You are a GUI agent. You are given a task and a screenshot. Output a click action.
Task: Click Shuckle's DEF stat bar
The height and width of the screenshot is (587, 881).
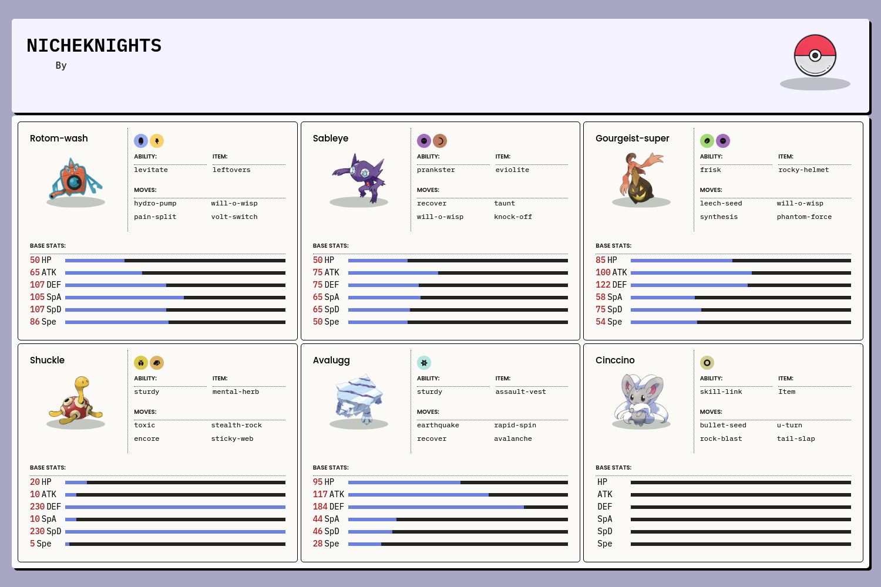pos(175,507)
